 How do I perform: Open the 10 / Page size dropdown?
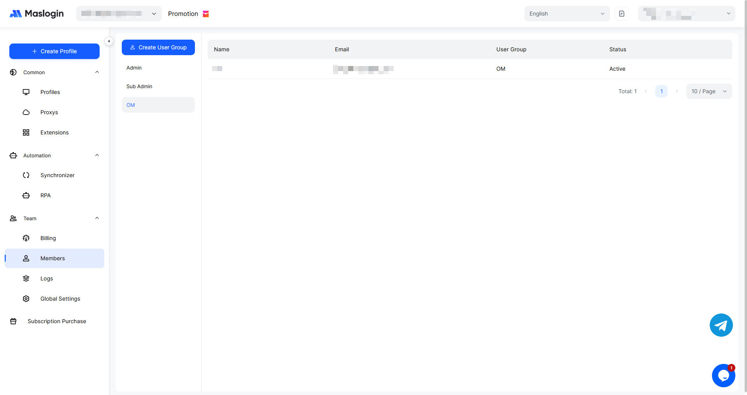point(708,91)
